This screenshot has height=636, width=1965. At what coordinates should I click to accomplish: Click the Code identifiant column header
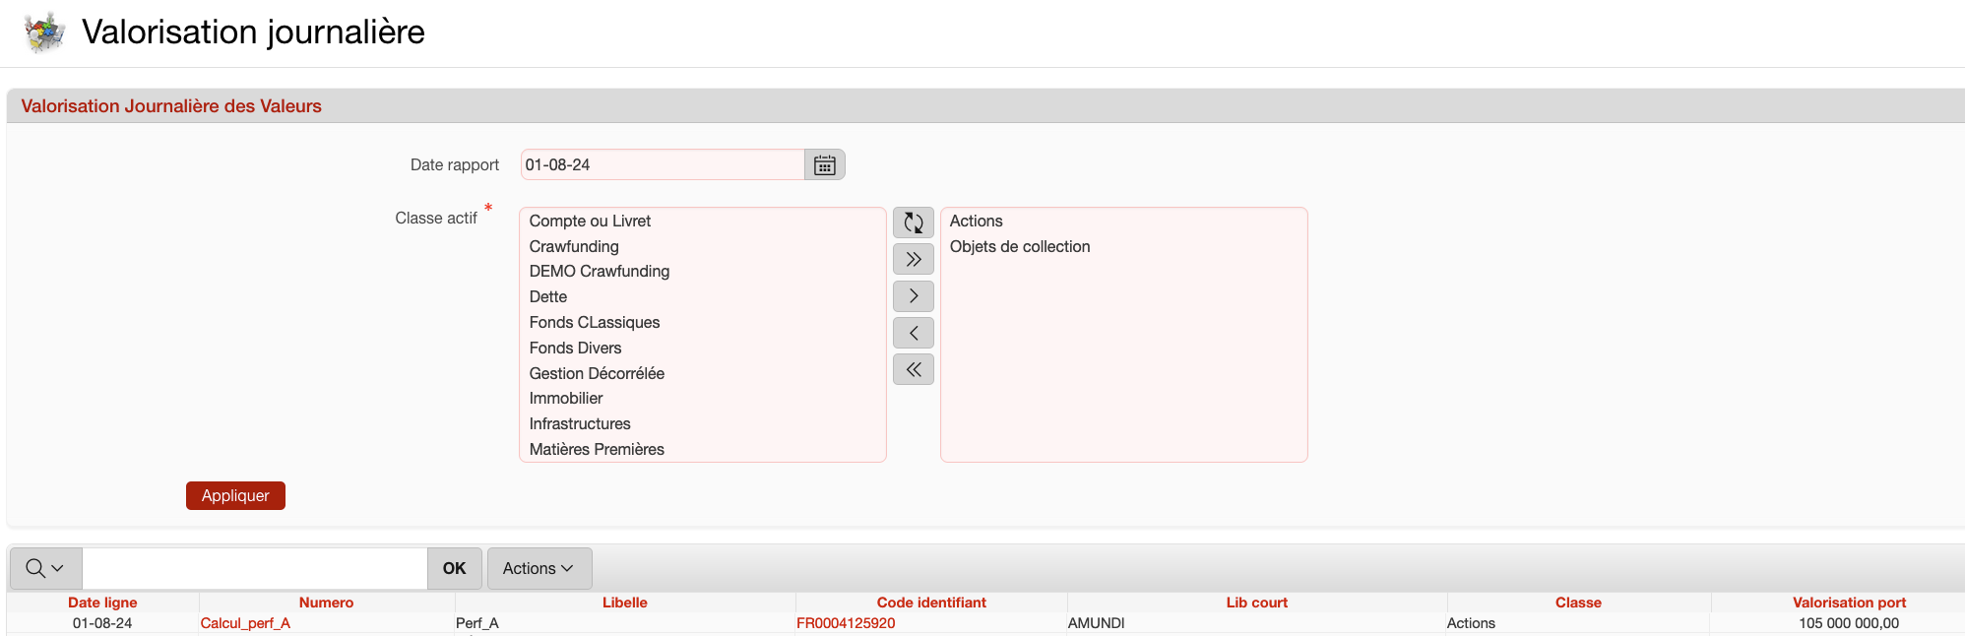click(931, 603)
